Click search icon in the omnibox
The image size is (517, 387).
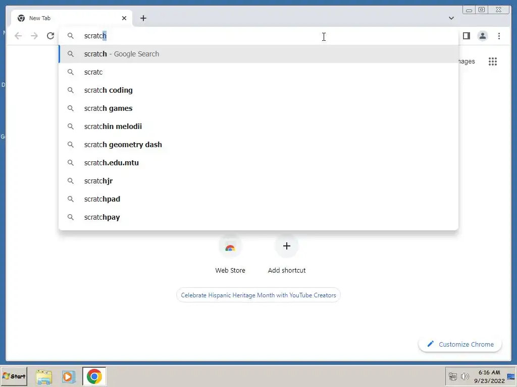pyautogui.click(x=71, y=36)
